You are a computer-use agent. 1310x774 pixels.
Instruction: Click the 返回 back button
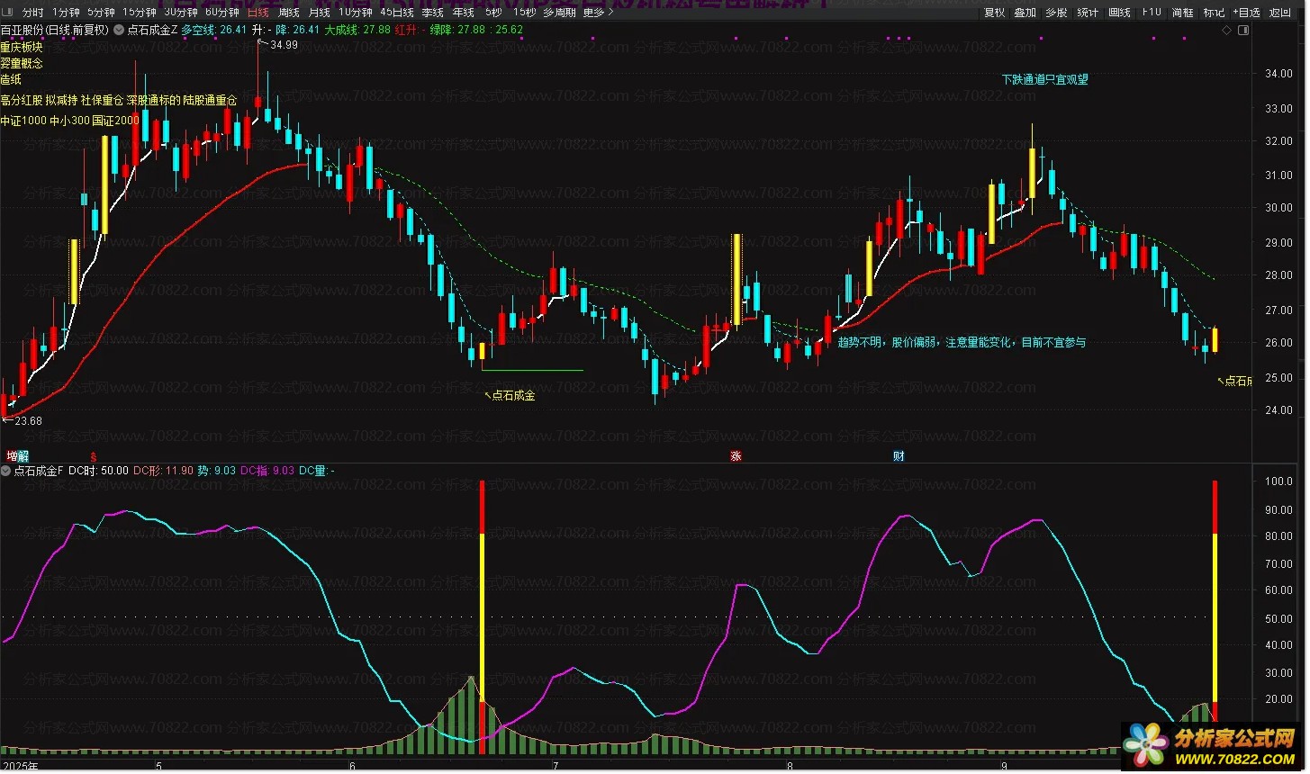tap(1279, 13)
